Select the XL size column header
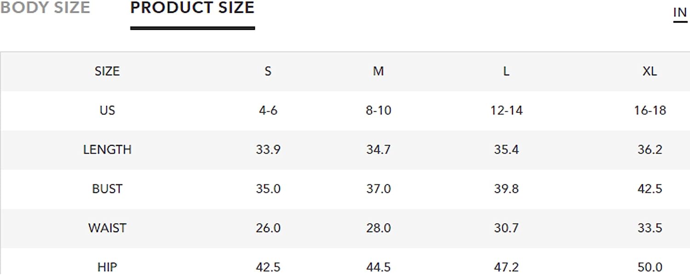690x275 pixels. tap(650, 71)
